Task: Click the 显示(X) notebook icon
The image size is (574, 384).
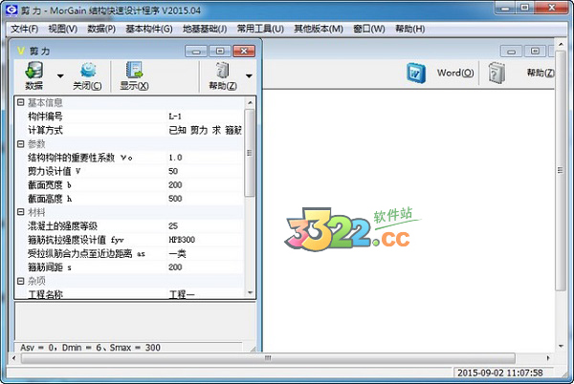Action: [134, 70]
